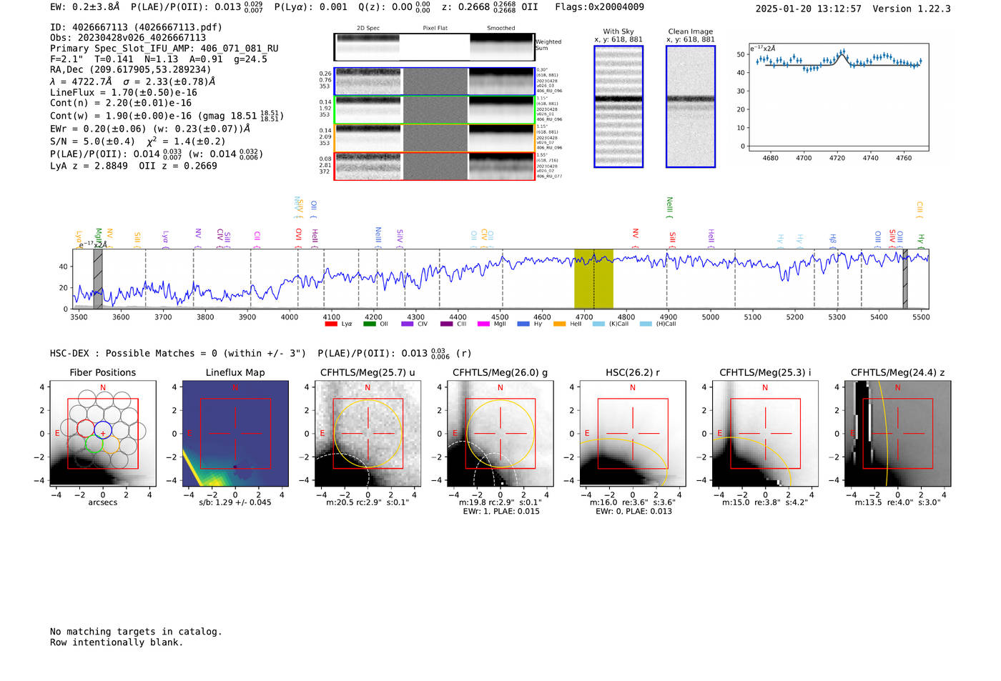Click the P(Lyα): 0.001 header text
The width and height of the screenshot is (1001, 681).
pos(310,7)
